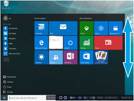134x101 pixels.
Task: Open the Movies & TV tile
Action: tap(116, 28)
